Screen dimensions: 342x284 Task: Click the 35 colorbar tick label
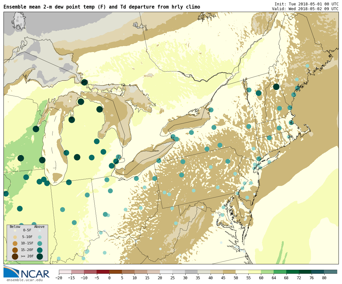(198, 278)
